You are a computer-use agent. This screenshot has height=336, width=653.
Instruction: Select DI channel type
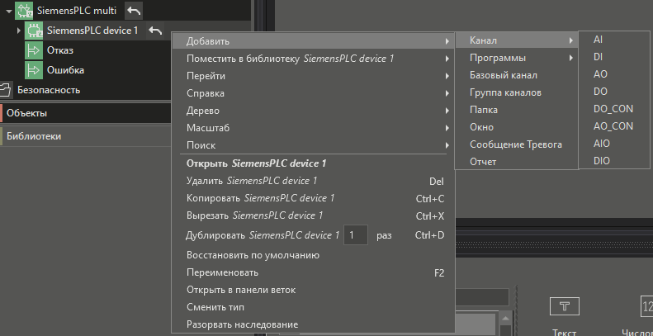[x=614, y=57]
